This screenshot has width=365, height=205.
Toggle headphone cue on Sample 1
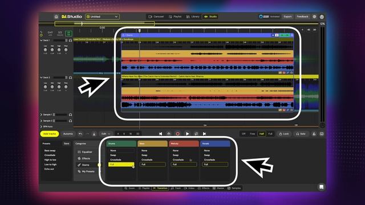[70, 114]
